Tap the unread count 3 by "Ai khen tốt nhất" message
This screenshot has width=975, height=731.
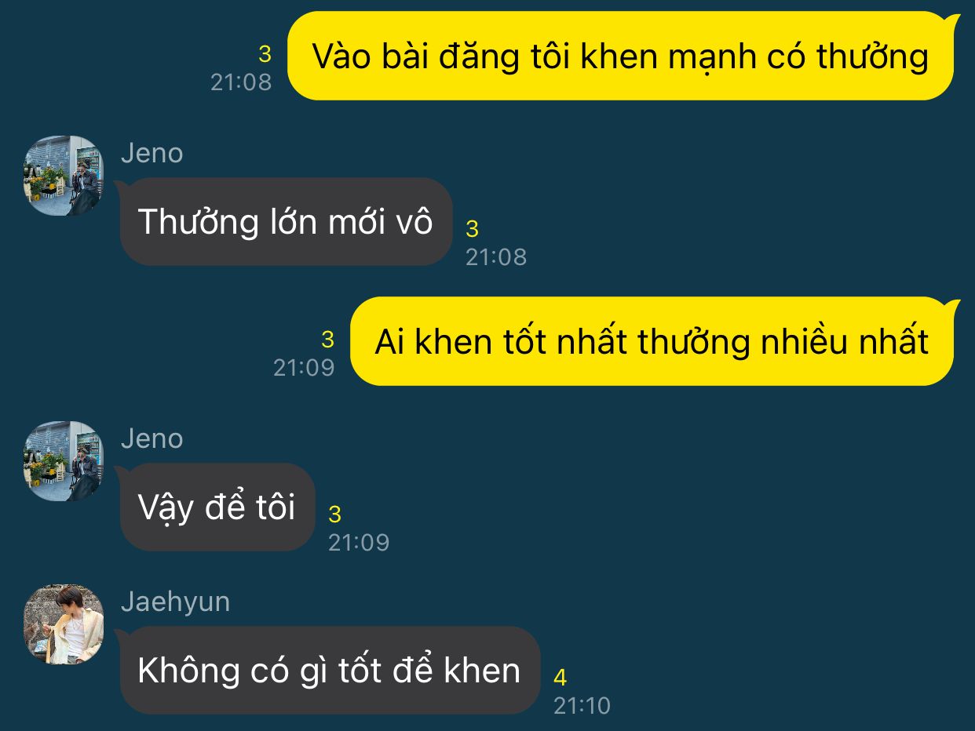point(327,340)
